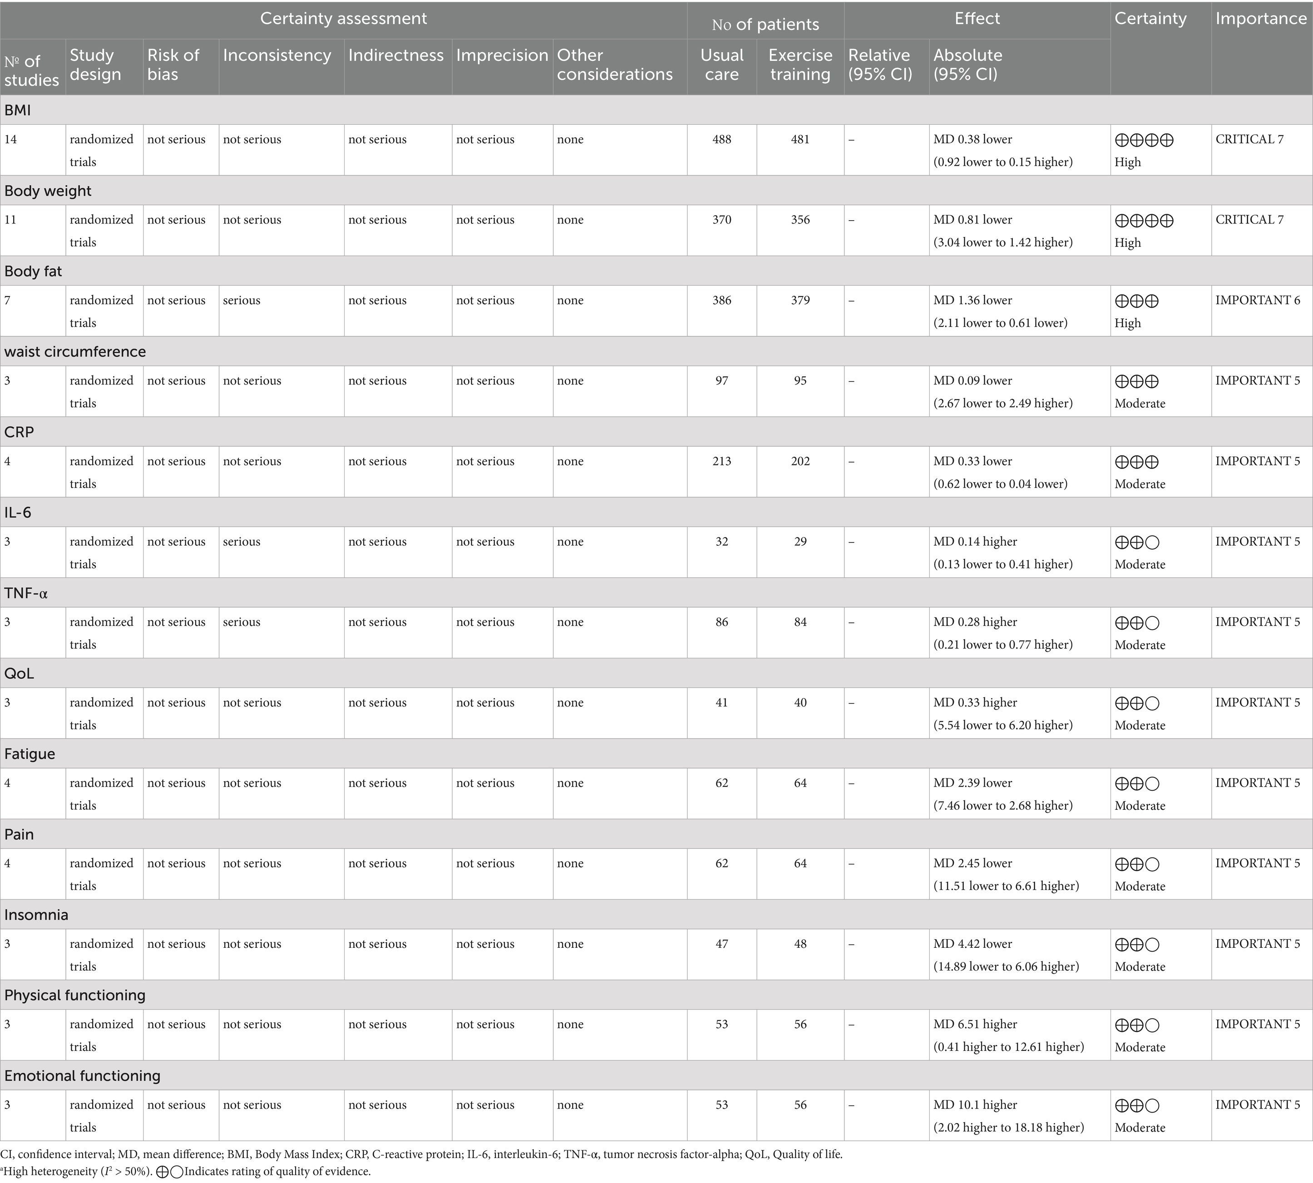1313x1183 pixels.
Task: Click the 'Body weight' section row
Action: point(656,191)
